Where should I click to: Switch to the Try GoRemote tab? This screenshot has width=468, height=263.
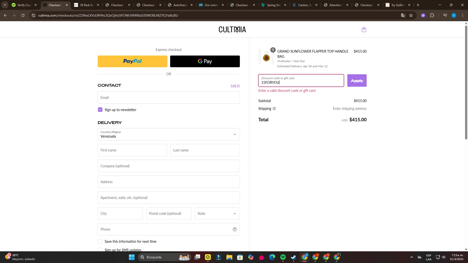point(398,5)
